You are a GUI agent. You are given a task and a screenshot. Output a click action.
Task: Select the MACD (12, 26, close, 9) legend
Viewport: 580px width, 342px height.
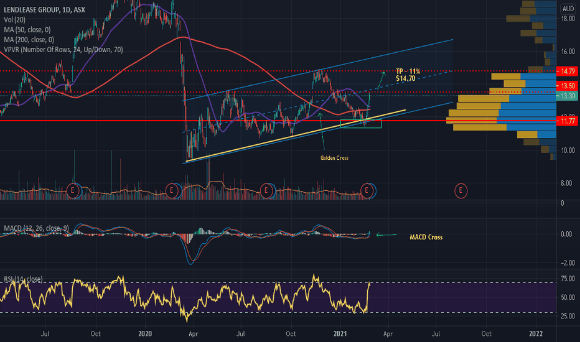(x=36, y=228)
